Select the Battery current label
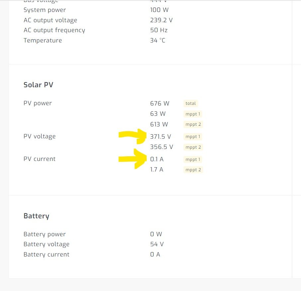The height and width of the screenshot is (291, 301). (46, 255)
